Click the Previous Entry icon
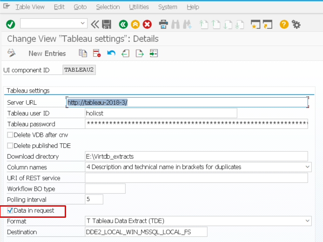This screenshot has width=323, height=242. [126, 54]
